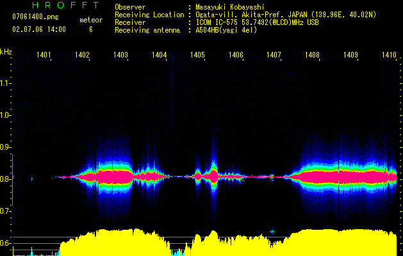The height and width of the screenshot is (256, 403).
Task: Click the 1406 time marker
Action: 236,54
